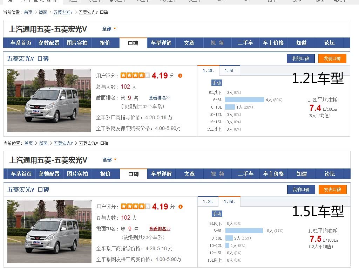The height and width of the screenshot is (269, 359).
Task: Go to 首页 in the first breadcrumb
Action: [x=28, y=12]
